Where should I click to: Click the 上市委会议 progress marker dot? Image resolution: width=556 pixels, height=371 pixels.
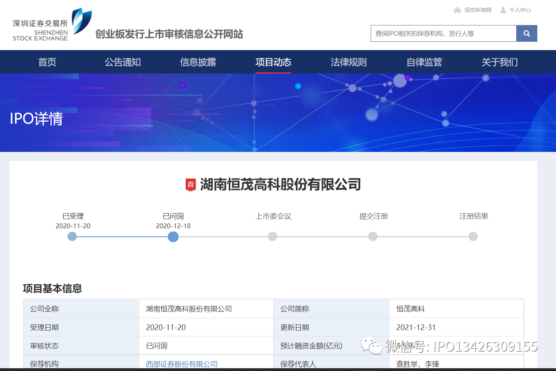point(272,237)
